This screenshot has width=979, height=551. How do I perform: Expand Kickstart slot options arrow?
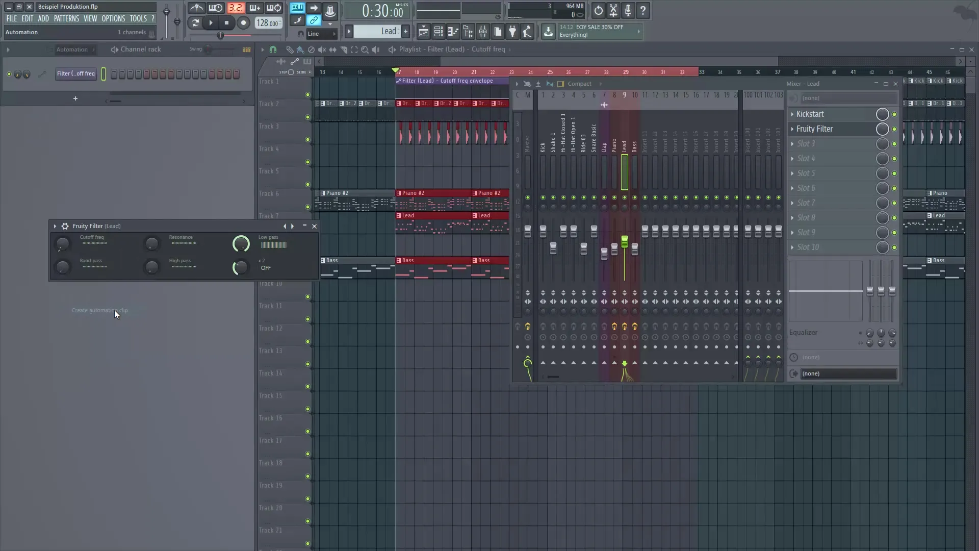point(792,114)
